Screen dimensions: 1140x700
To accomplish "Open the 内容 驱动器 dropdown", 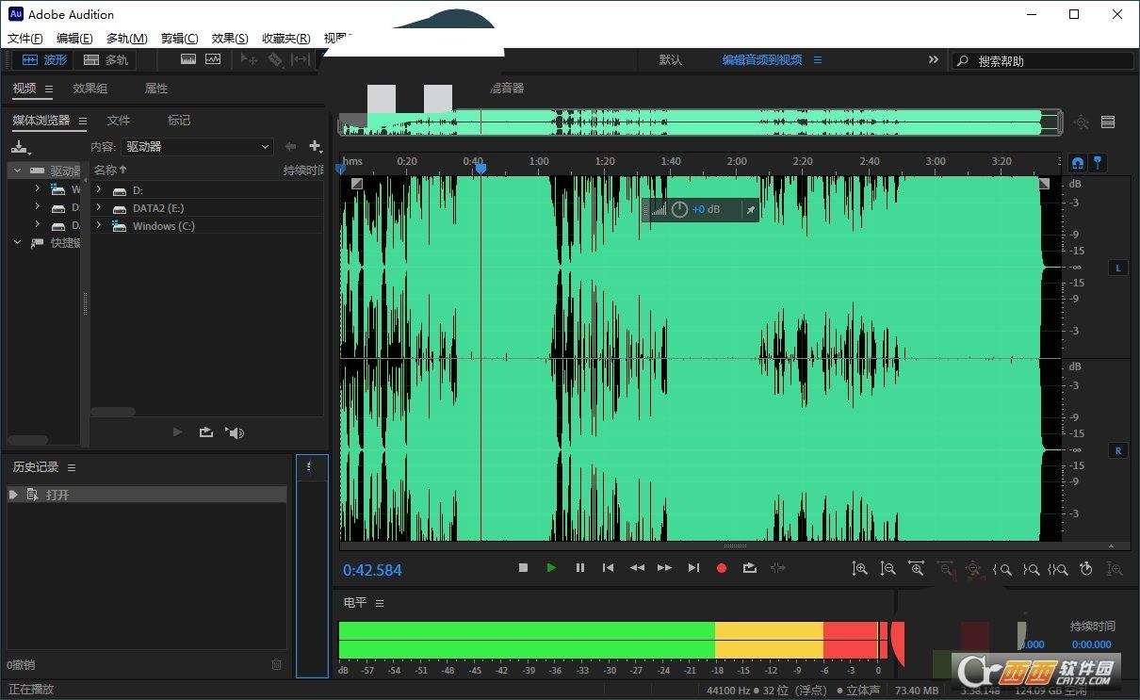I will click(198, 147).
